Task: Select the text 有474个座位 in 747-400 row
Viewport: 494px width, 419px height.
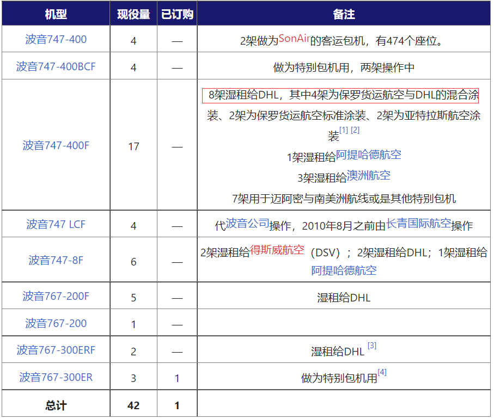Action: [x=406, y=41]
